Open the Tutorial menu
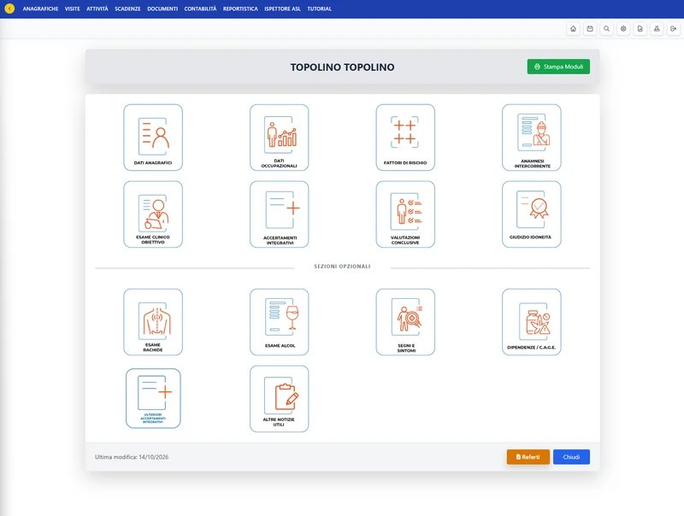Image resolution: width=684 pixels, height=516 pixels. [x=319, y=9]
